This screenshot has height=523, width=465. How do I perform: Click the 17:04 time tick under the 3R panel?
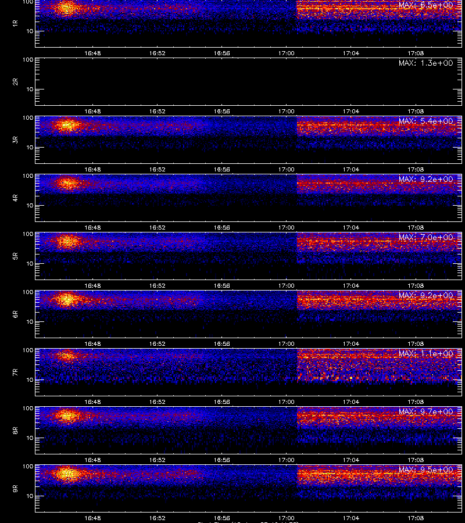coord(351,170)
